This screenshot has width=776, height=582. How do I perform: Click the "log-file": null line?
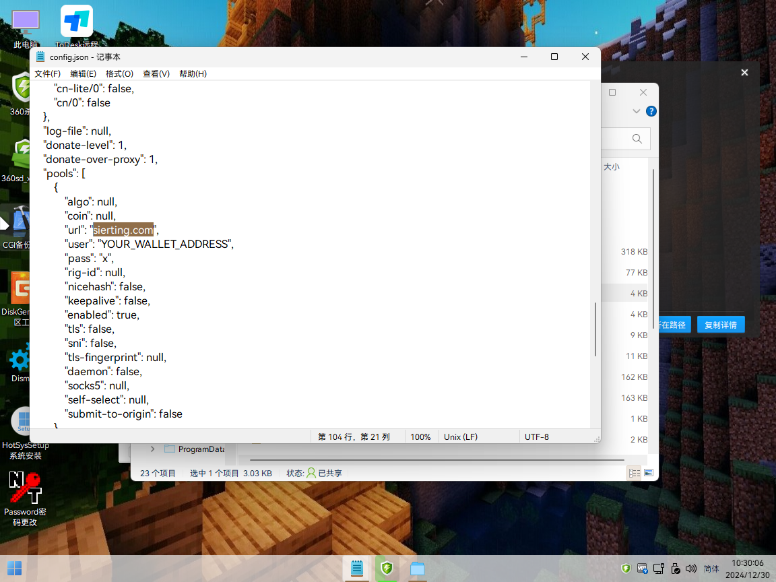[x=77, y=131]
